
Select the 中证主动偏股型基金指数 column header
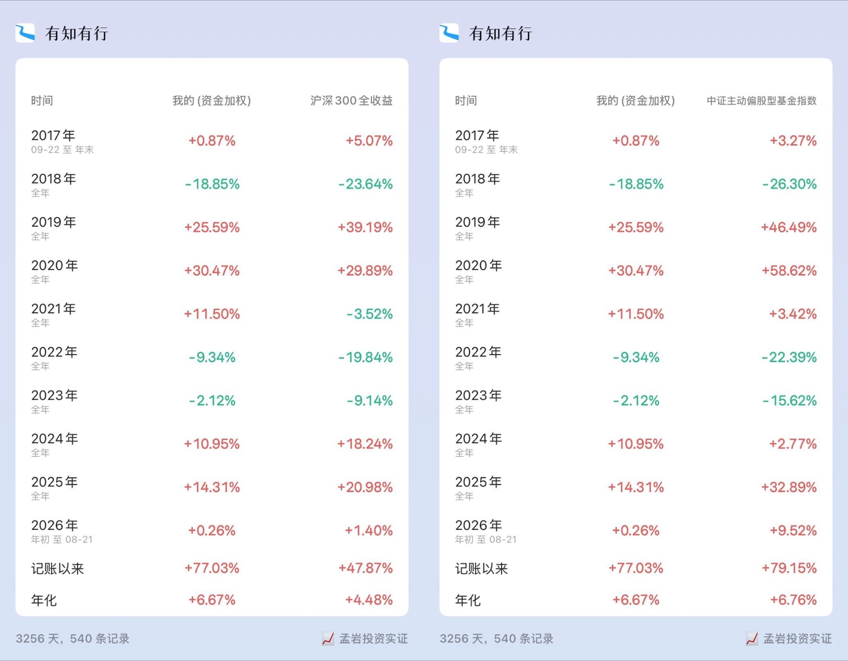point(761,101)
